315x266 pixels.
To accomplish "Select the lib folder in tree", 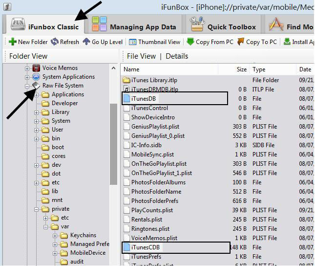I will [x=55, y=191].
